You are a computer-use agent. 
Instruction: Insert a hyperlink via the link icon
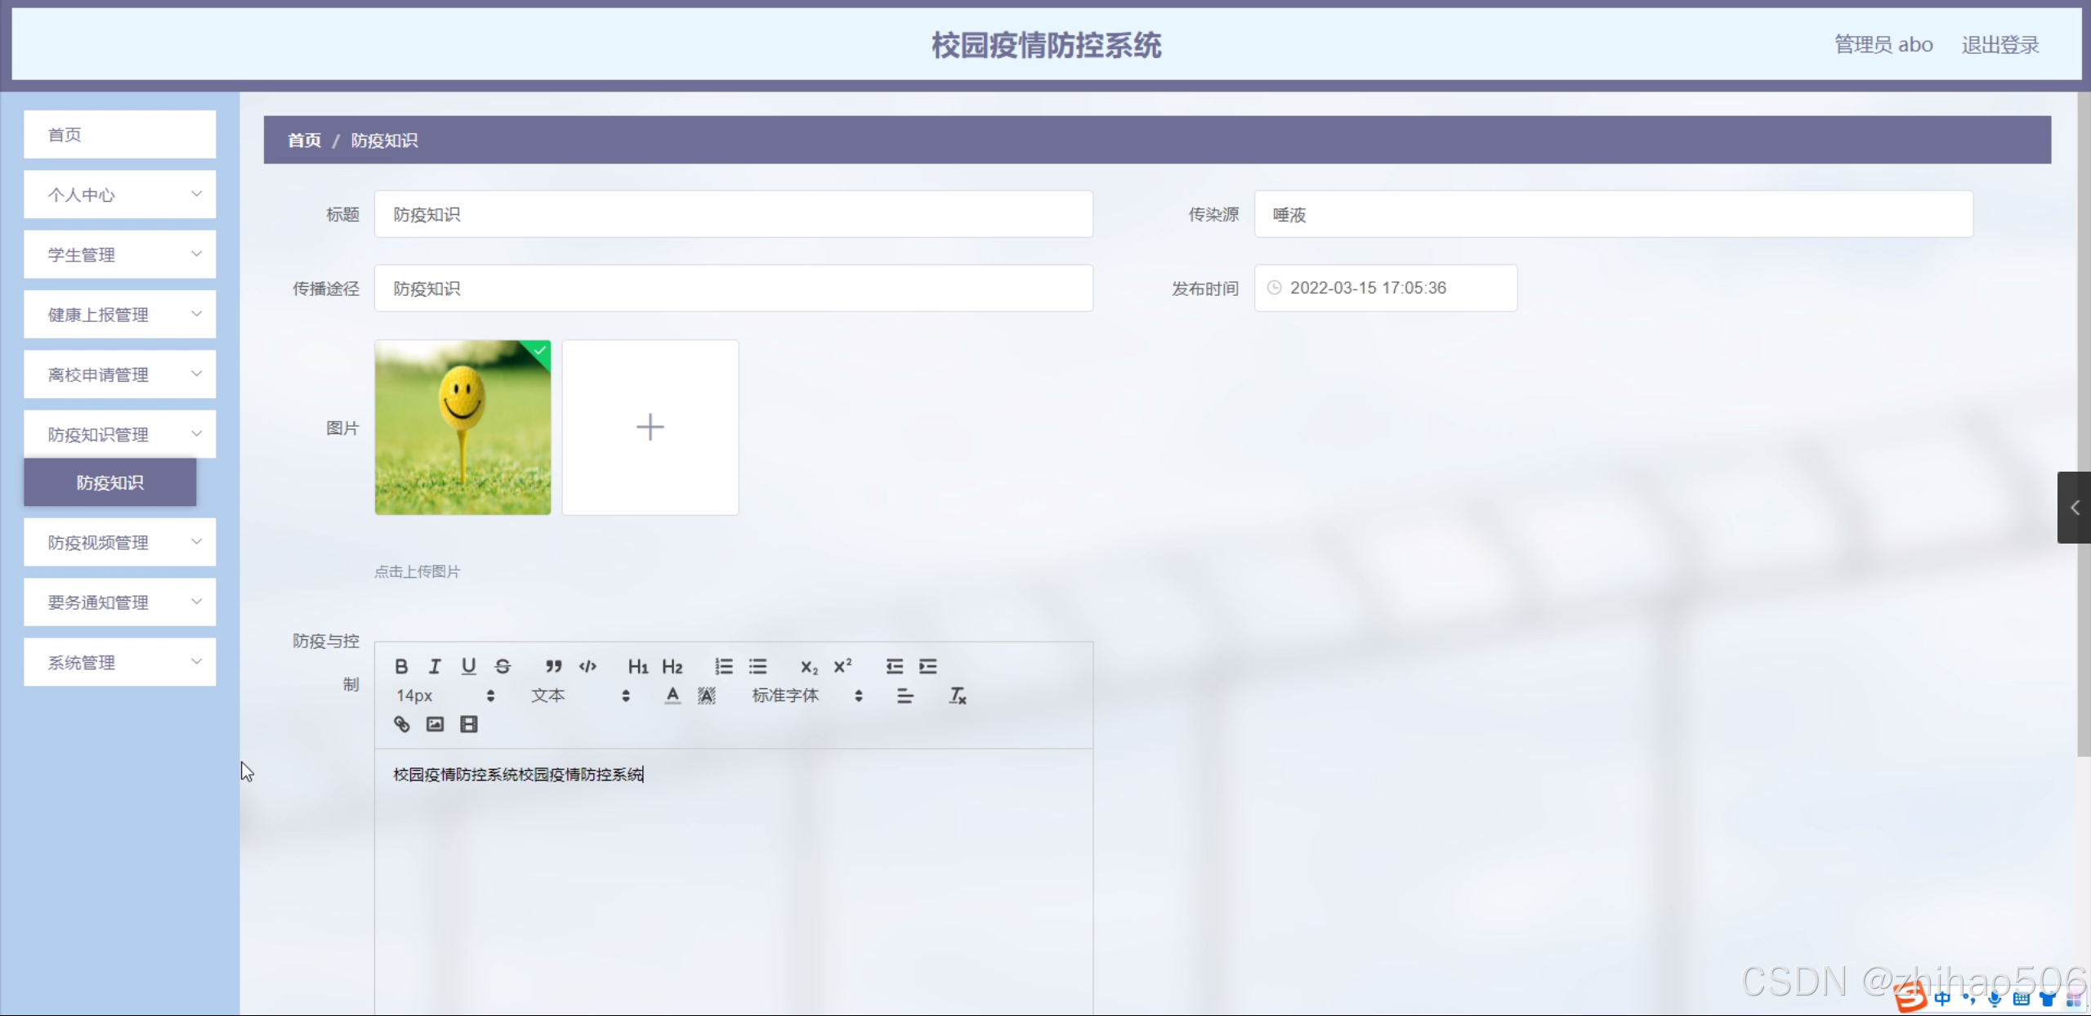(401, 724)
